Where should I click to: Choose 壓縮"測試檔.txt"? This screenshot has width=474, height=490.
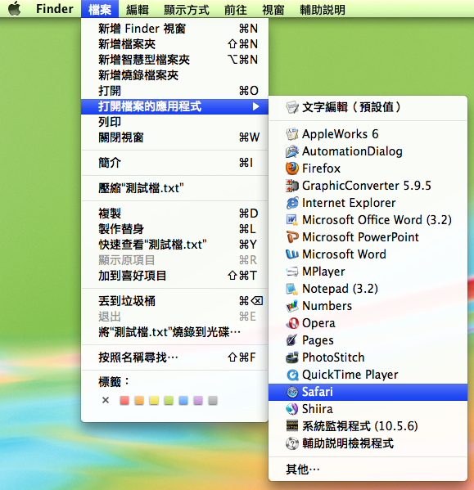pyautogui.click(x=174, y=188)
